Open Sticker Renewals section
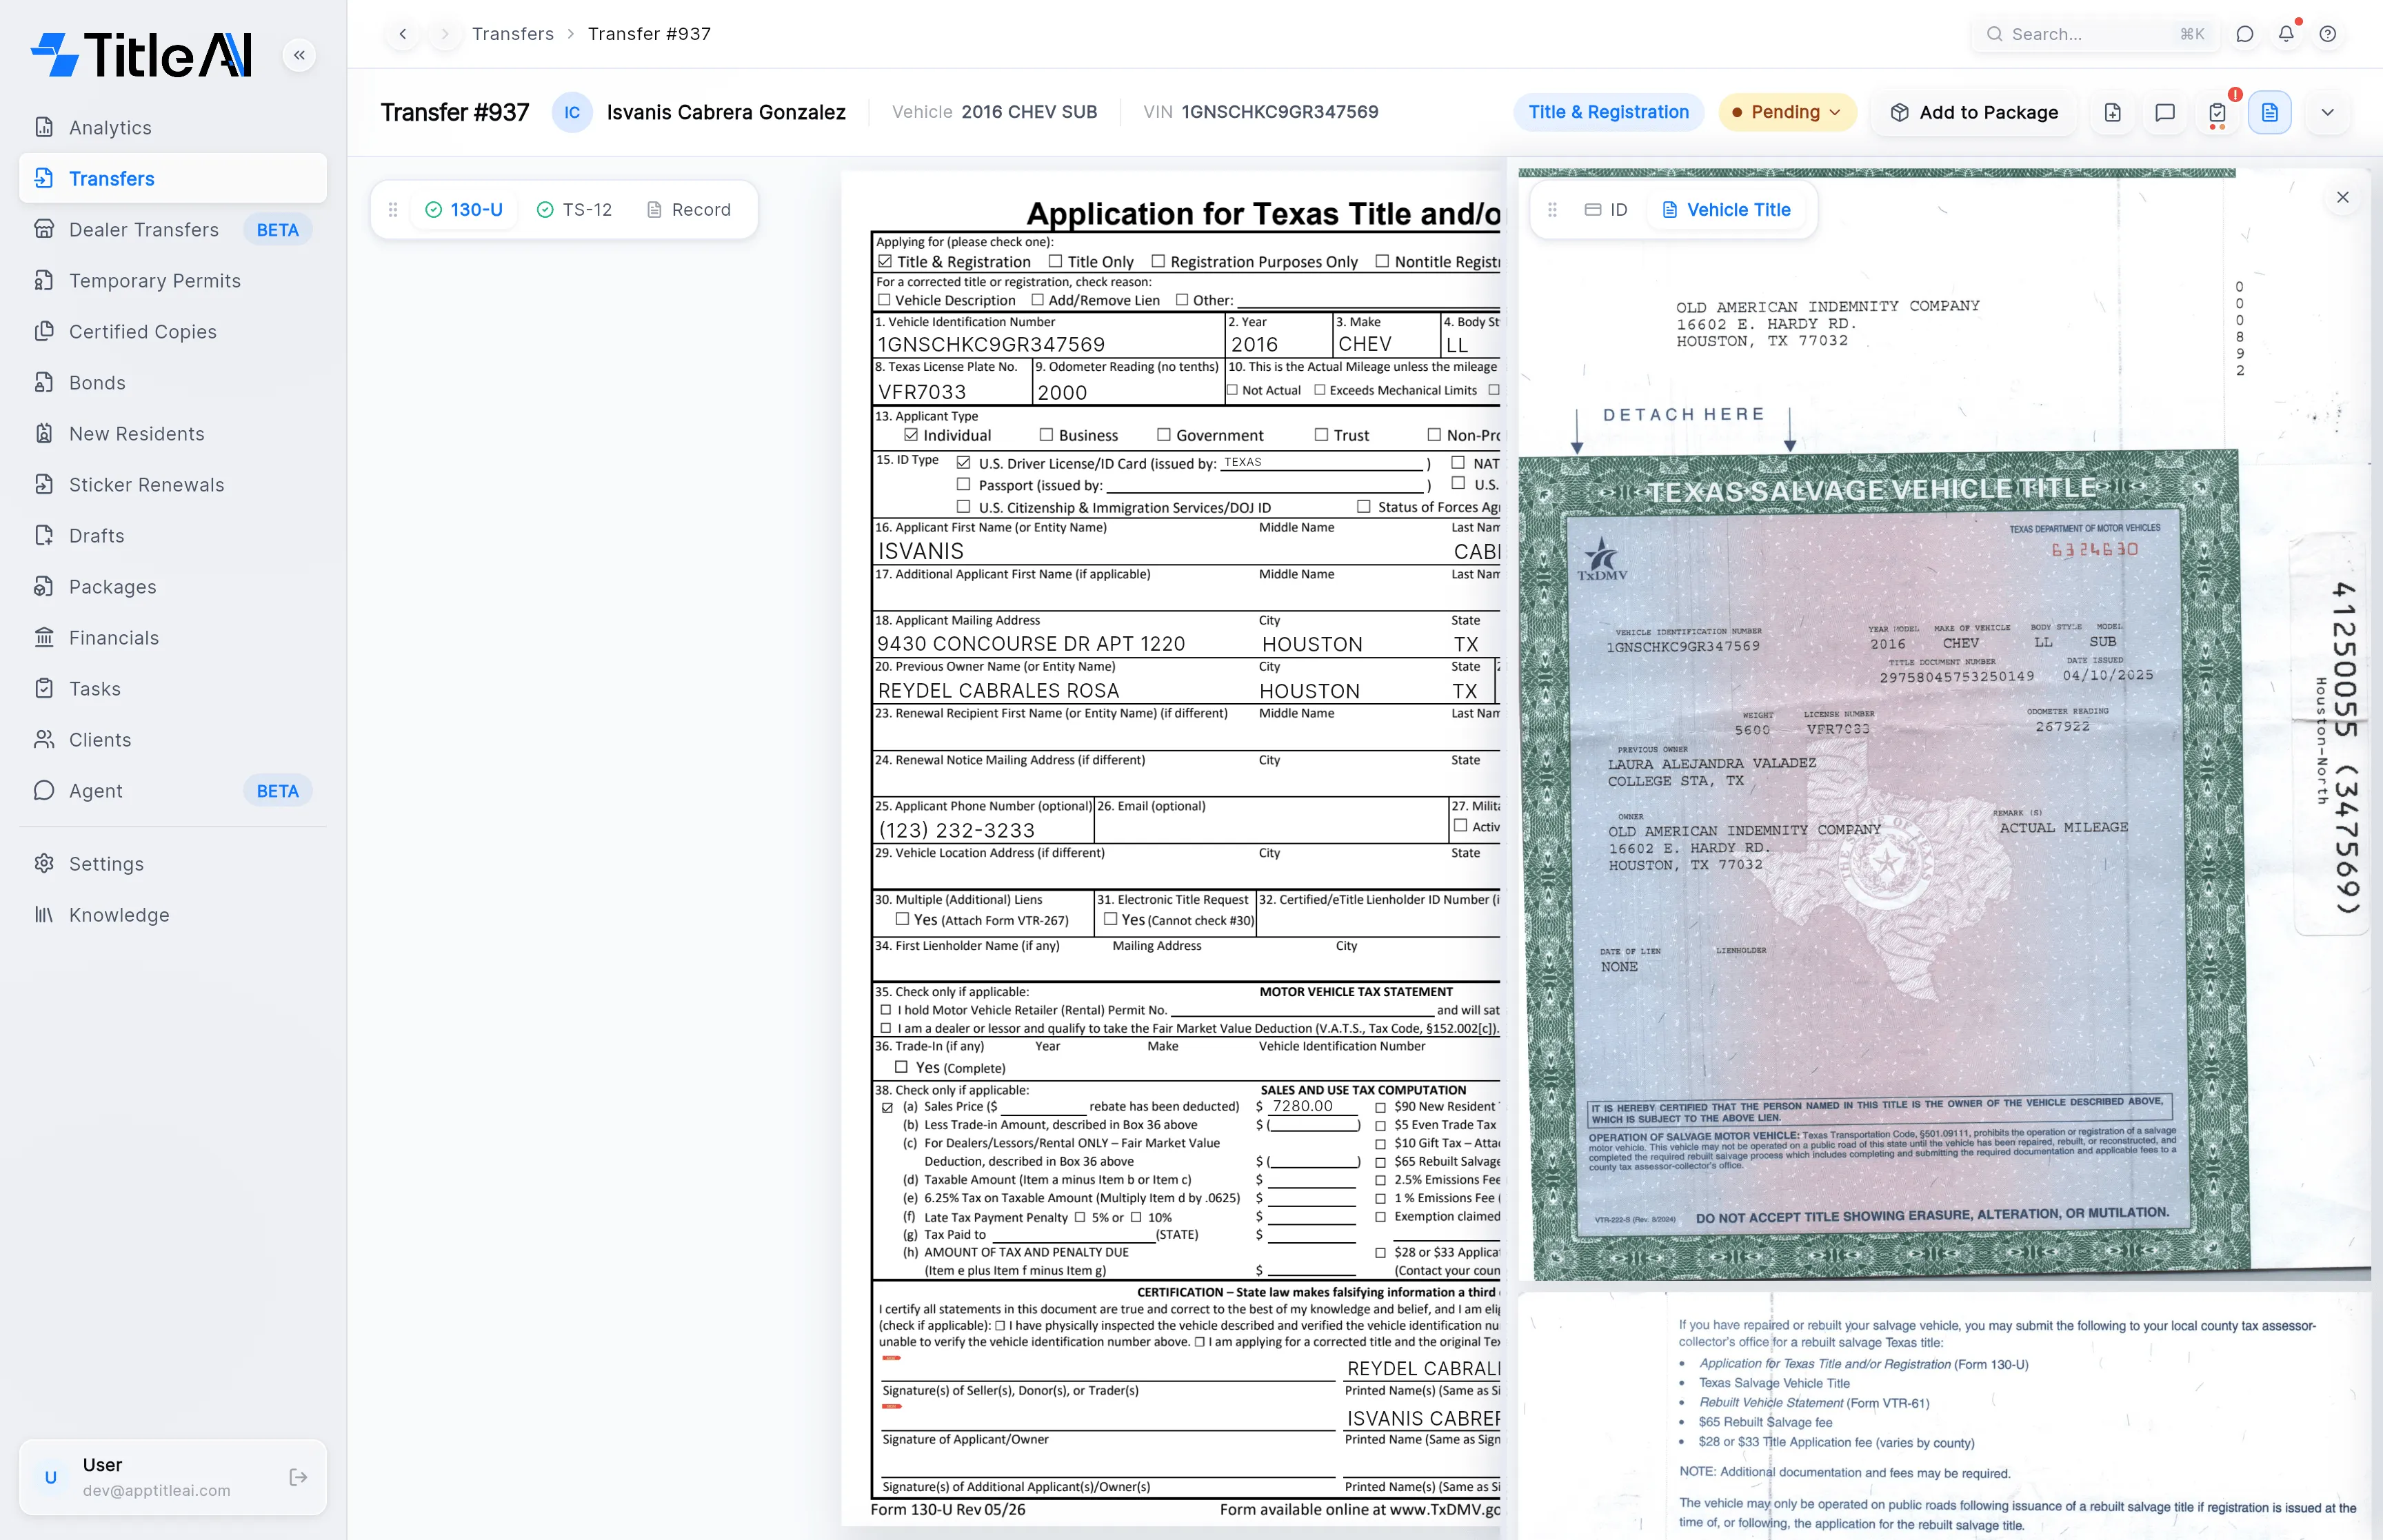Image resolution: width=2383 pixels, height=1540 pixels. (x=172, y=484)
